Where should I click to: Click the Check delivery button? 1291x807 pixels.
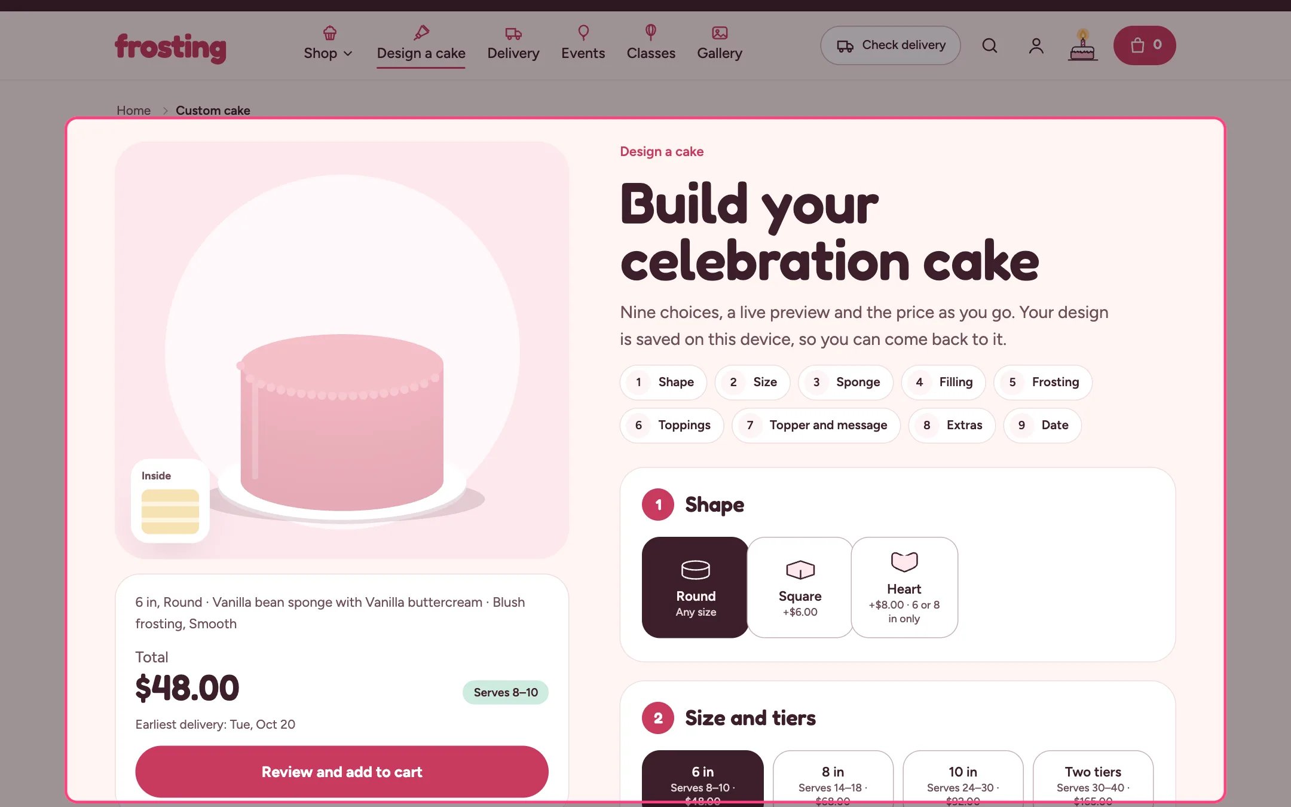click(x=891, y=45)
